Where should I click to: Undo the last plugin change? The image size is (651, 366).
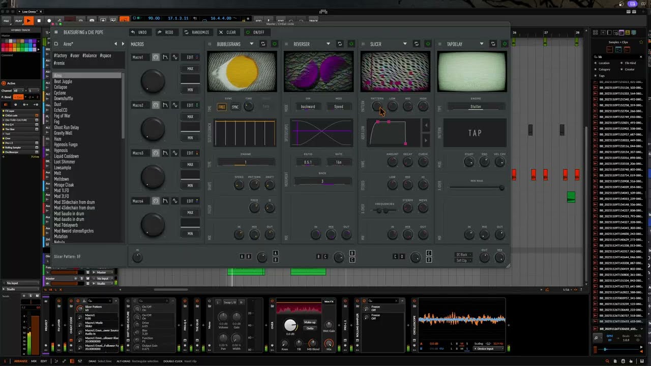pos(139,32)
